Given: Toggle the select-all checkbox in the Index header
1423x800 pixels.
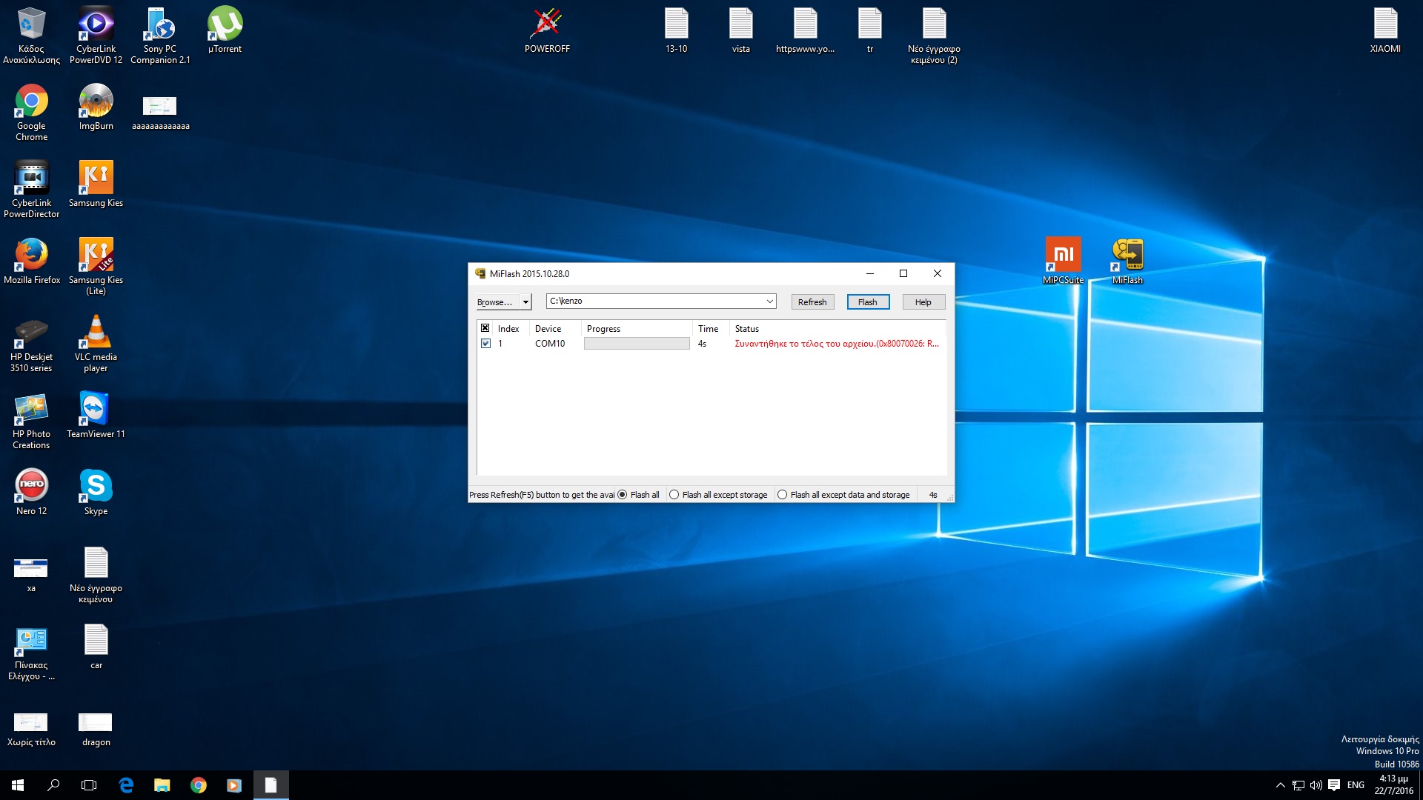Looking at the screenshot, I should click(x=485, y=328).
